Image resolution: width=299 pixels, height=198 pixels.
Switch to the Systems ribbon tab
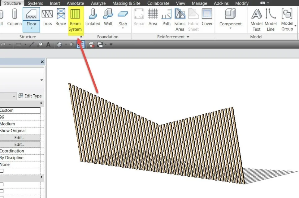point(35,3)
